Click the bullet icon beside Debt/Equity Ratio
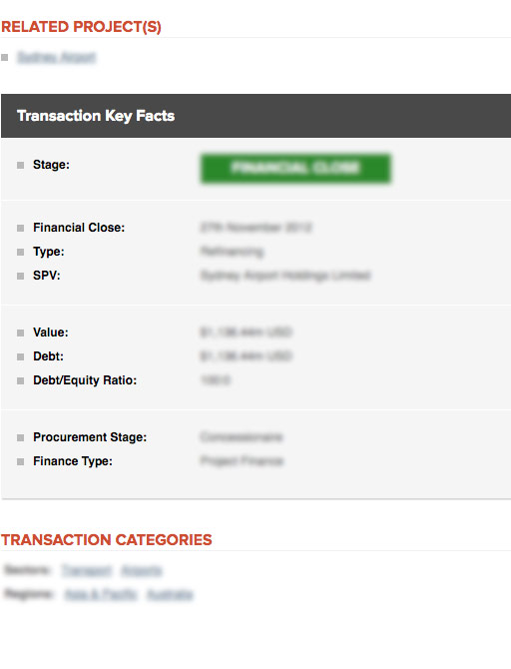 21,380
